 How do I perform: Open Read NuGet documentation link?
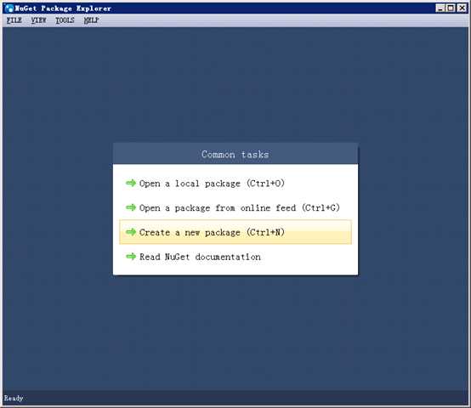(x=200, y=257)
